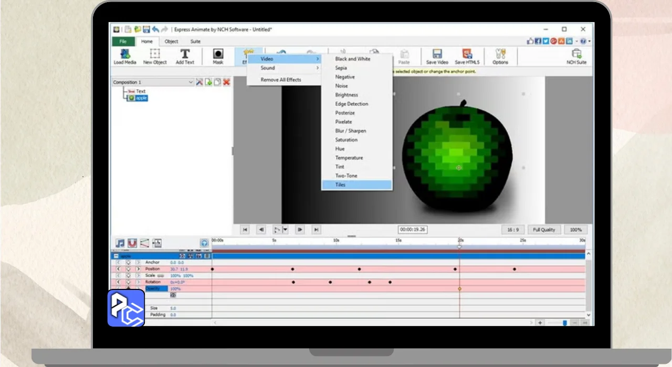Viewport: 672px width, 367px height.
Task: Toggle the Position keyframe diamond
Action: pos(128,269)
